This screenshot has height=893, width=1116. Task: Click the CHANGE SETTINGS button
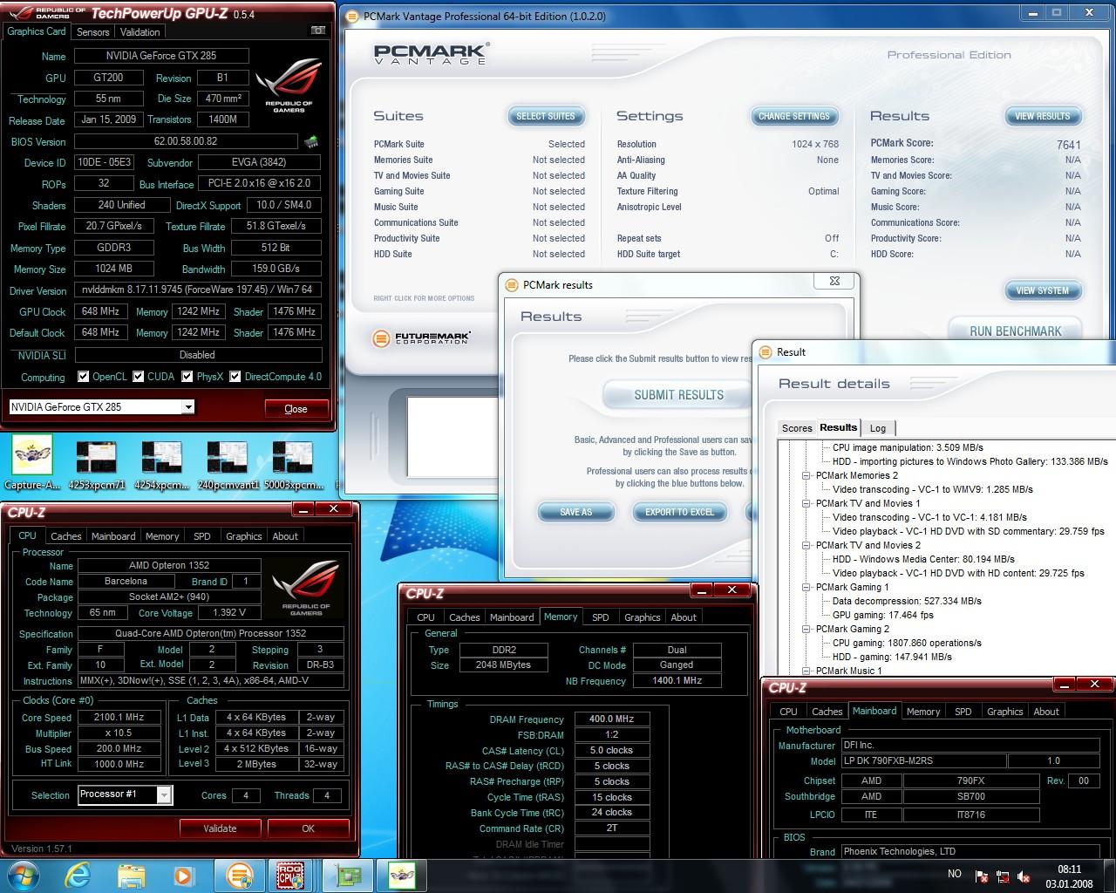[x=794, y=116]
